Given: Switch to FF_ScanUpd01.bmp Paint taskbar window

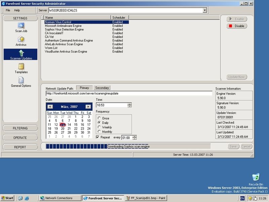Looking at the screenshot, I should pos(146,198).
